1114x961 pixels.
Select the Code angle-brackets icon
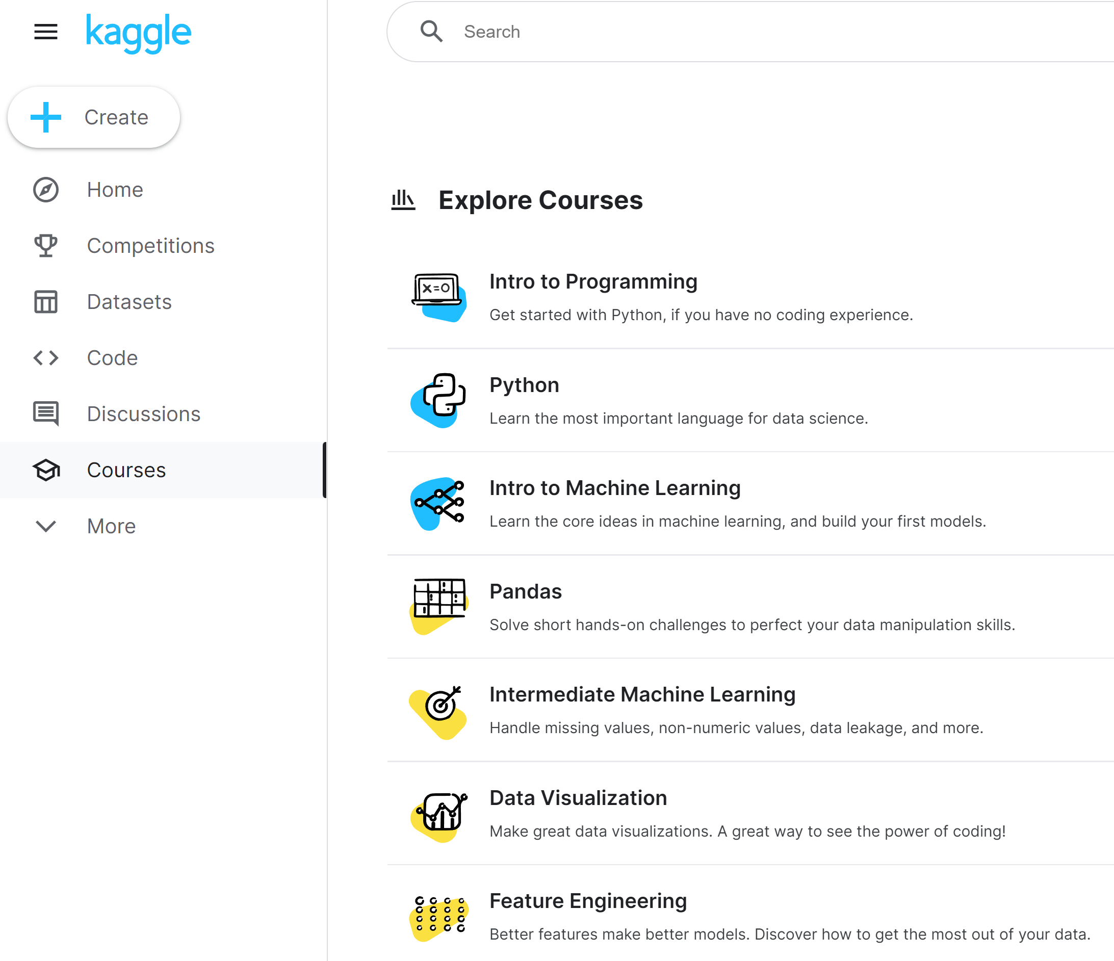click(46, 357)
